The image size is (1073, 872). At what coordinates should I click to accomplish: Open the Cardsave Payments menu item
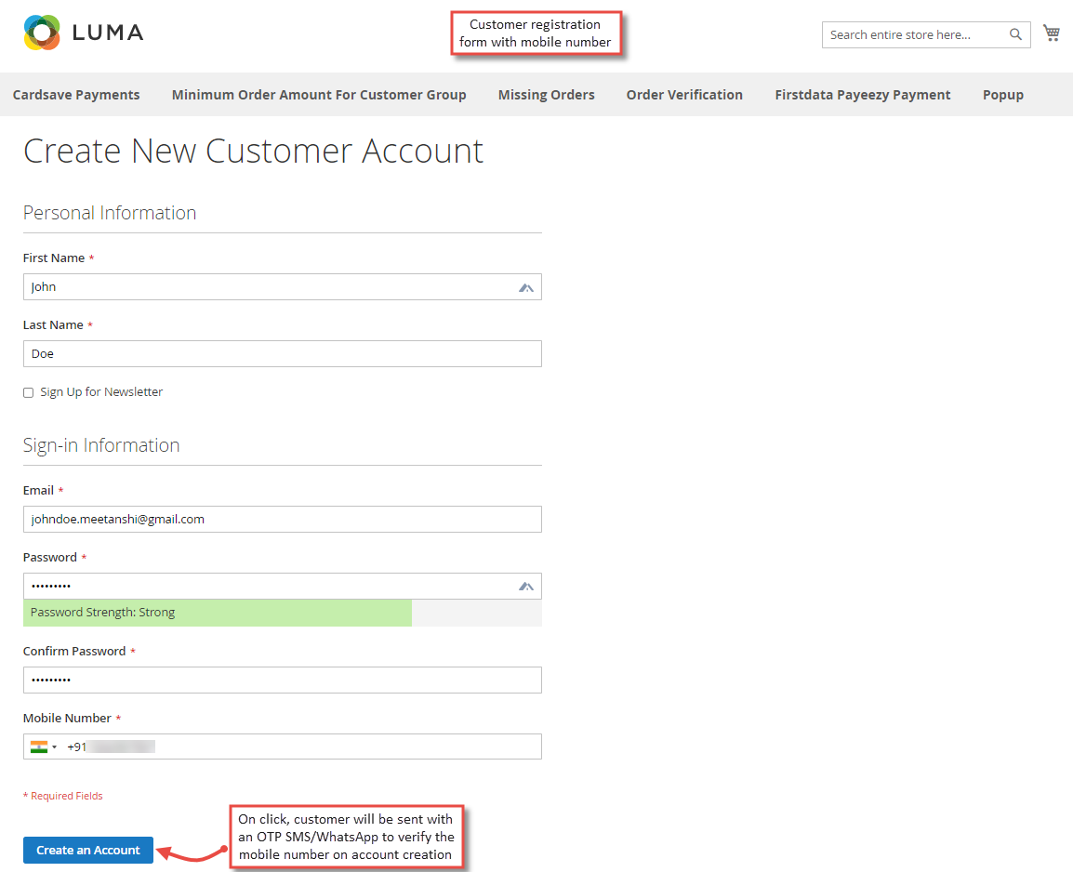click(x=76, y=94)
